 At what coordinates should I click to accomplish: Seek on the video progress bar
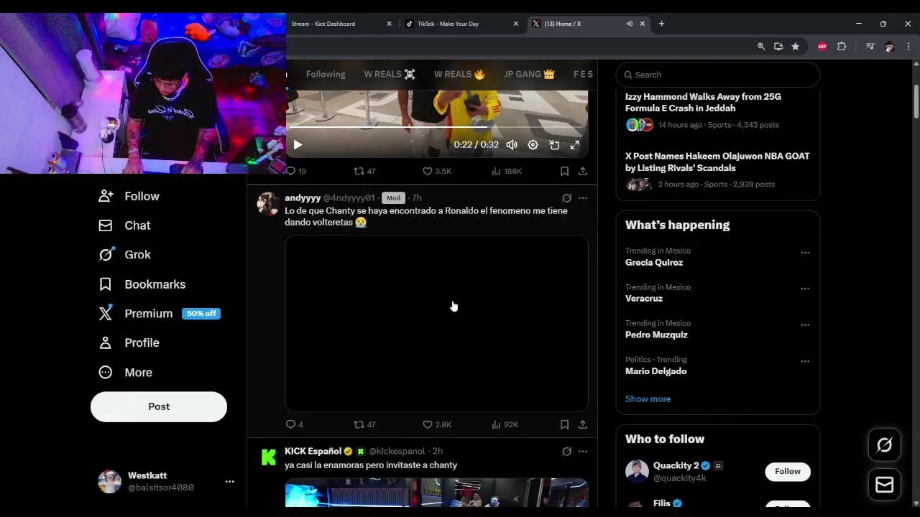437,127
